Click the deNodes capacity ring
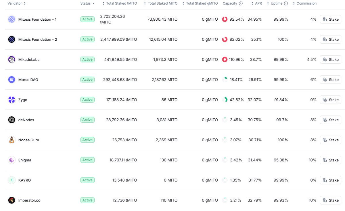This screenshot has height=211, width=345. click(225, 120)
